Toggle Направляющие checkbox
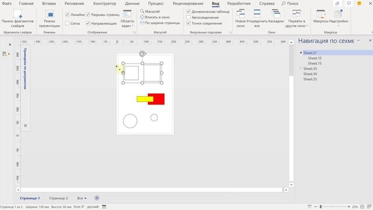 [x=88, y=23]
